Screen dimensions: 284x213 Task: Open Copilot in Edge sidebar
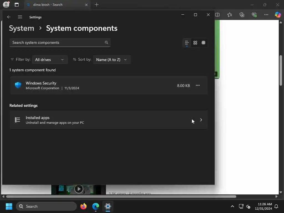click(x=278, y=15)
